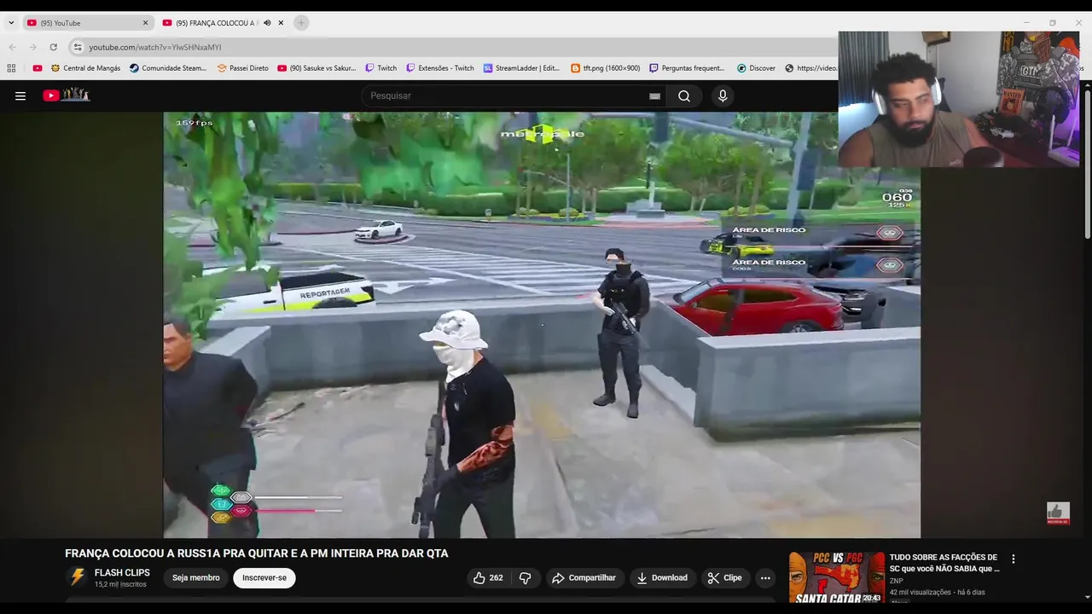Image resolution: width=1092 pixels, height=614 pixels.
Task: Open the https://video bookmark
Action: [810, 68]
